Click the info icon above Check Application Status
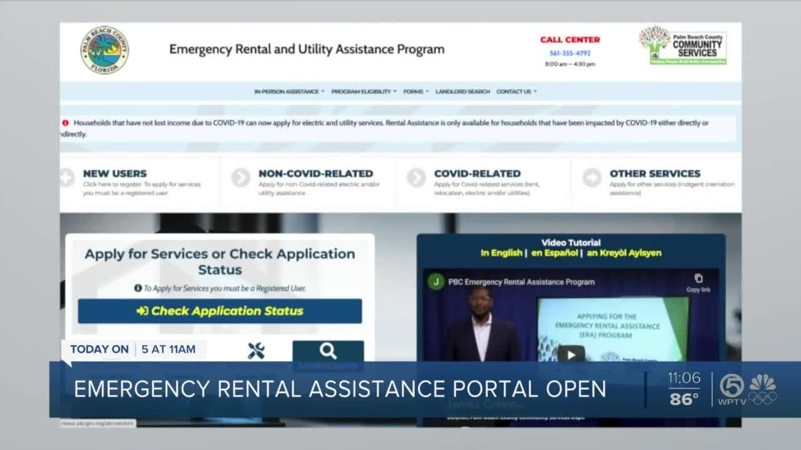Image resolution: width=801 pixels, height=450 pixels. (x=138, y=288)
